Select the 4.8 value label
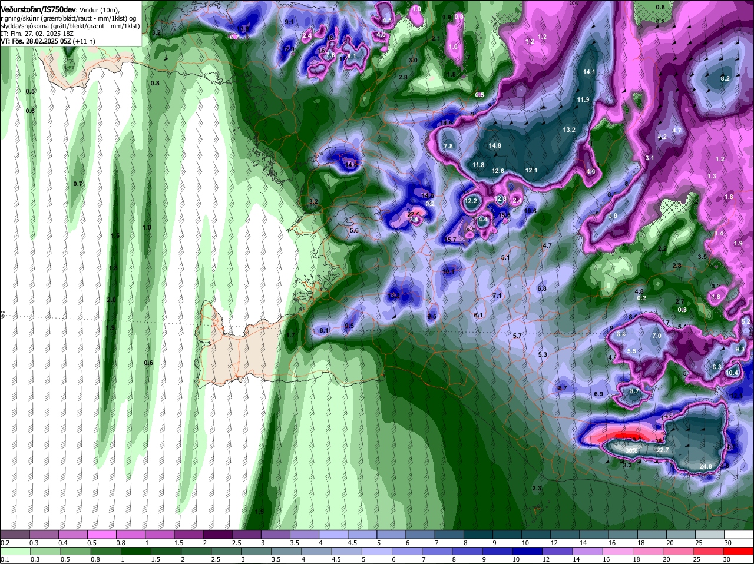 click(639, 291)
